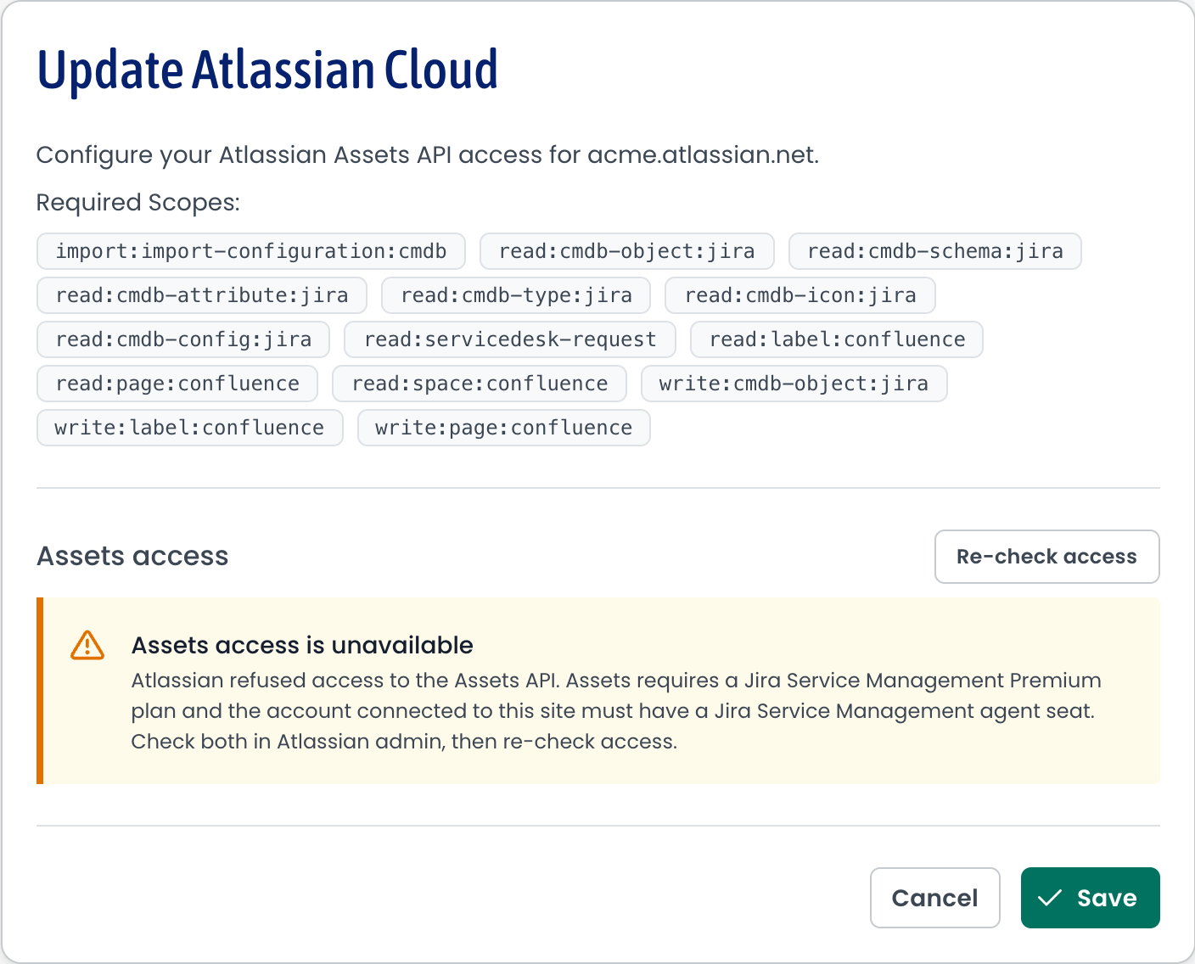Select the read:cmdb-config:jira scope chip
Image resolution: width=1195 pixels, height=964 pixels.
(183, 339)
